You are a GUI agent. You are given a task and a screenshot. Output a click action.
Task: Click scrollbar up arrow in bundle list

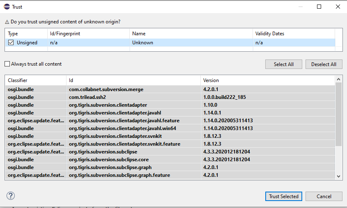pos(338,79)
